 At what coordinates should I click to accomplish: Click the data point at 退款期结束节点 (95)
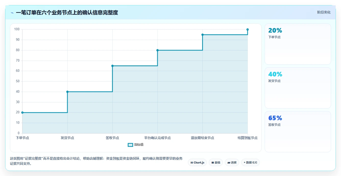(202, 35)
